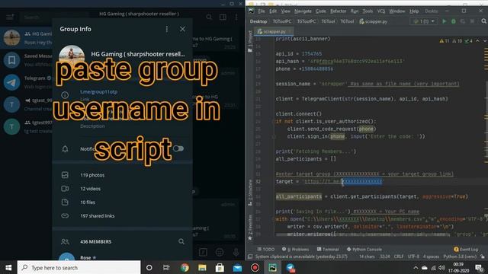Search group members magnifier icon
The image size is (488, 274).
coord(181,241)
